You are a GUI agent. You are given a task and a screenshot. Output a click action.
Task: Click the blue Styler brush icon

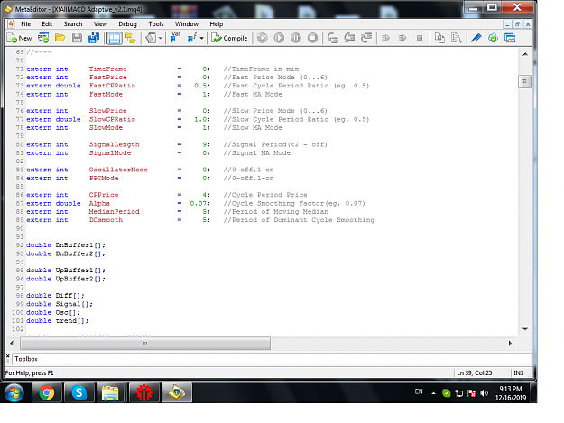coord(476,38)
